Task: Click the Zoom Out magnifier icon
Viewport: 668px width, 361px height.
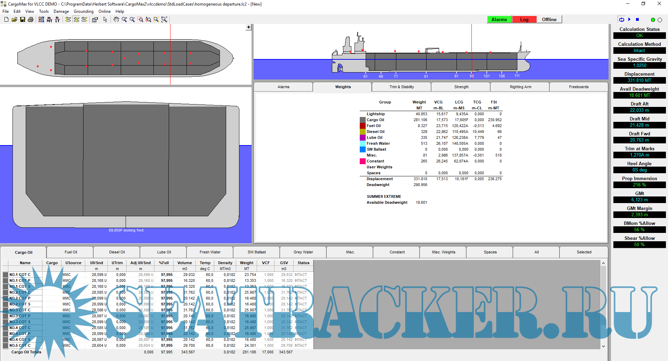Action: [x=132, y=20]
